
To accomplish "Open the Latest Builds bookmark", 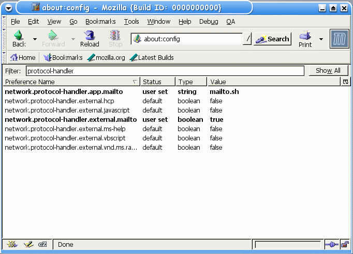I will (152, 58).
